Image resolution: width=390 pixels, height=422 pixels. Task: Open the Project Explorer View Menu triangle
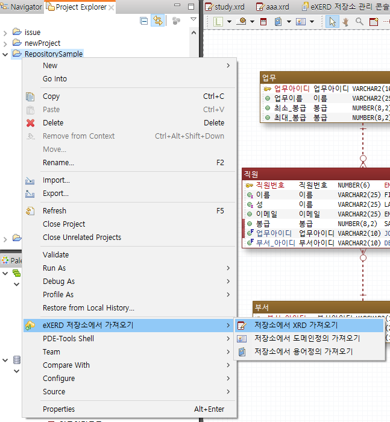point(193,19)
